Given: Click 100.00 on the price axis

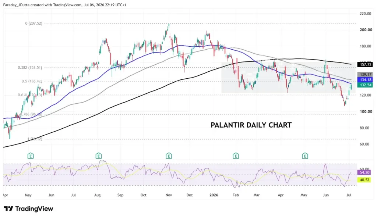Looking at the screenshot, I should [x=365, y=112].
